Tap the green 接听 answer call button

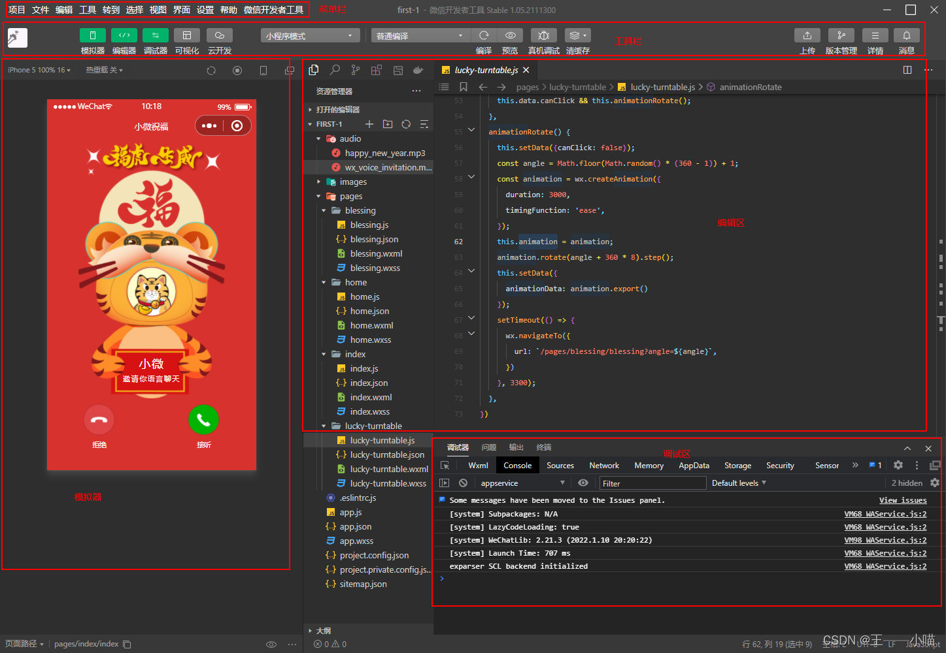tap(203, 420)
